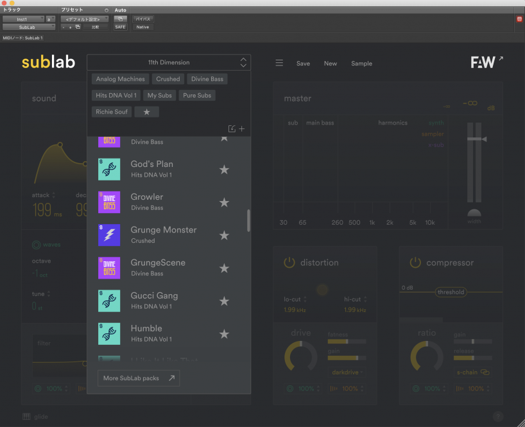Open the glide keyboard icon
The width and height of the screenshot is (525, 427).
(26, 416)
